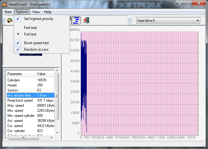Click the 1.8 ms value cell
This screenshot has width=208, height=149.
click(42, 95)
